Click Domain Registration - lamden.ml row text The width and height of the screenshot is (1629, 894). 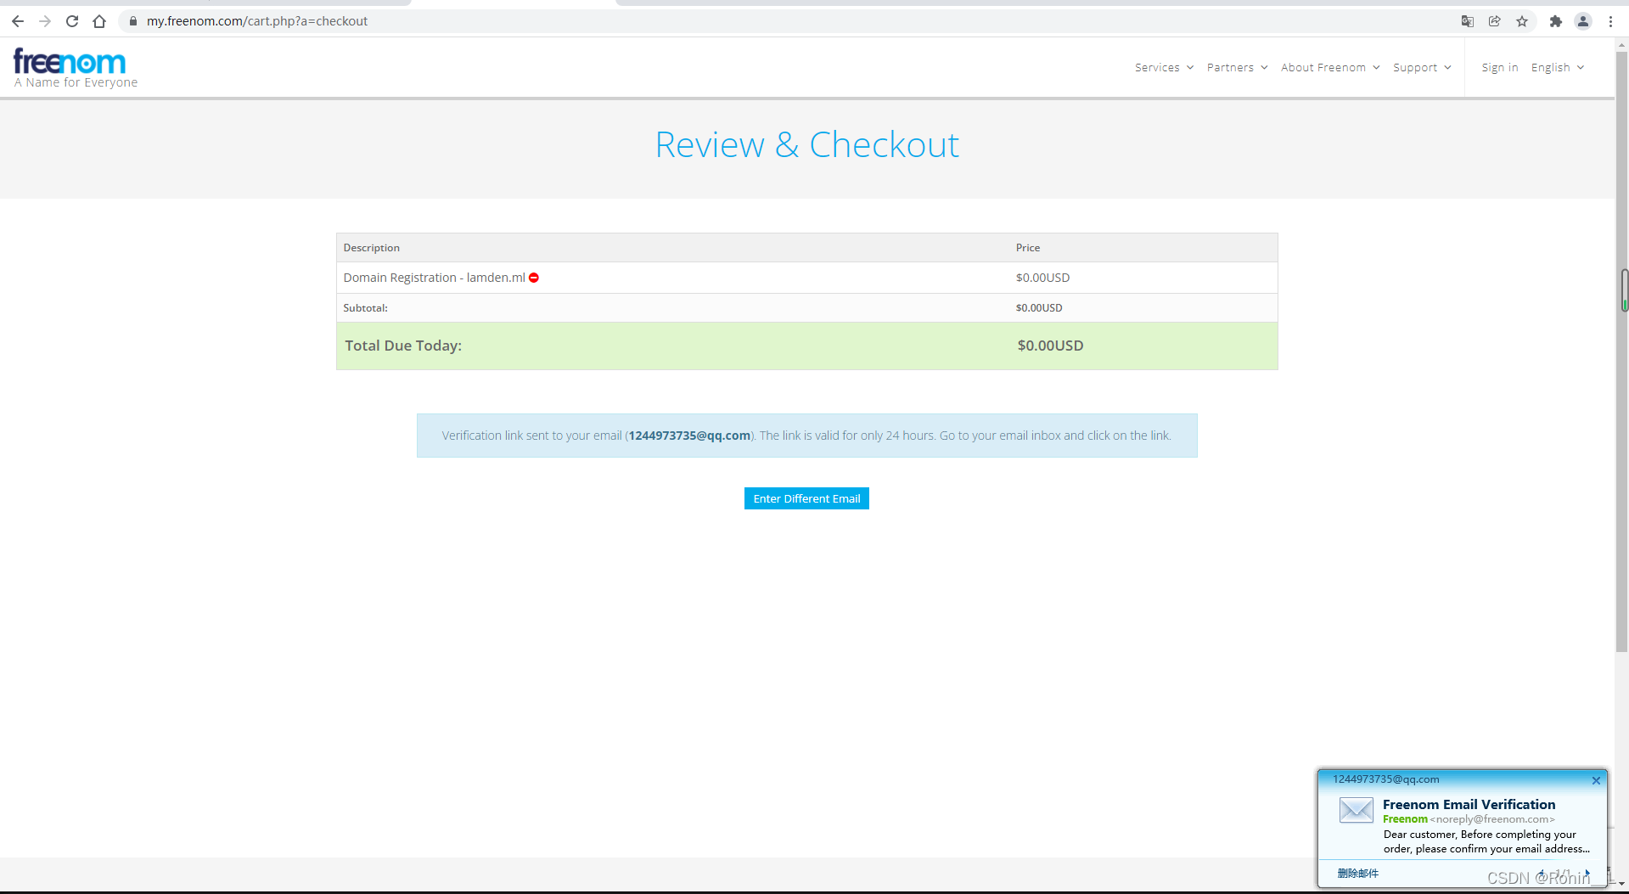point(434,278)
